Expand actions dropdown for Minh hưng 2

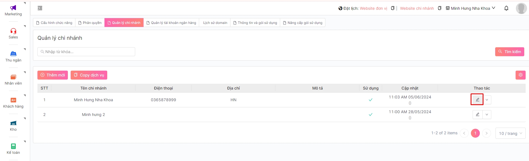pyautogui.click(x=487, y=115)
